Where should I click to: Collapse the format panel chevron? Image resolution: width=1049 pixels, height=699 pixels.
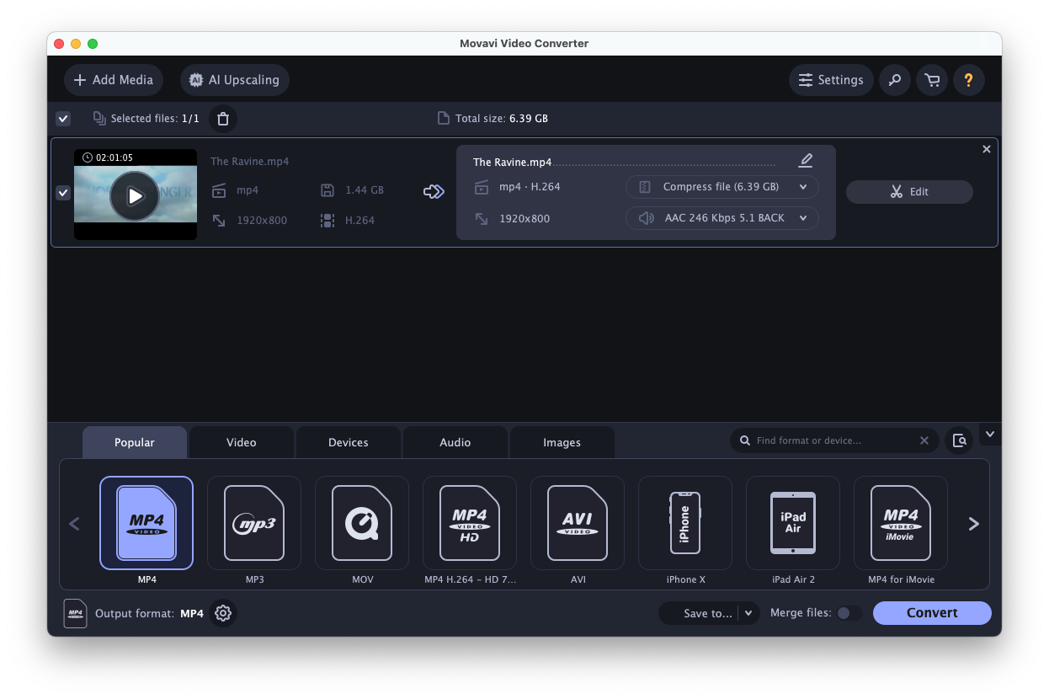click(990, 435)
